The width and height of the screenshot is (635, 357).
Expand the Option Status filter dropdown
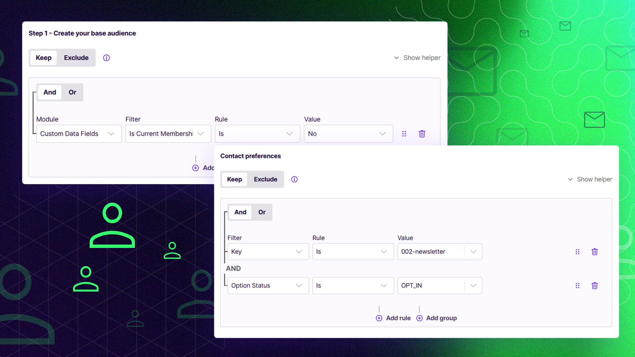(268, 286)
